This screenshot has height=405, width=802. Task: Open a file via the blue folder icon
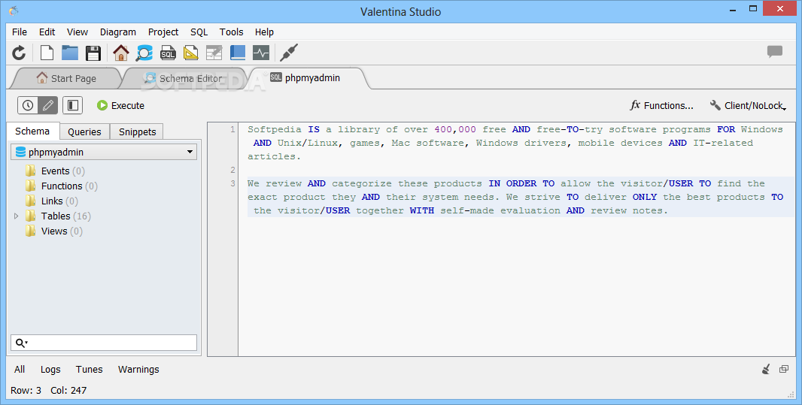click(70, 53)
